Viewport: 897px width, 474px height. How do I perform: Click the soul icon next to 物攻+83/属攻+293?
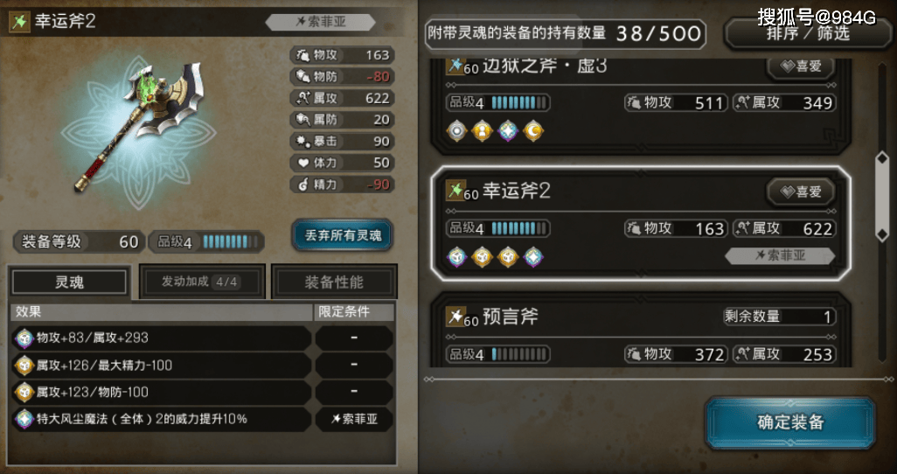pyautogui.click(x=24, y=338)
